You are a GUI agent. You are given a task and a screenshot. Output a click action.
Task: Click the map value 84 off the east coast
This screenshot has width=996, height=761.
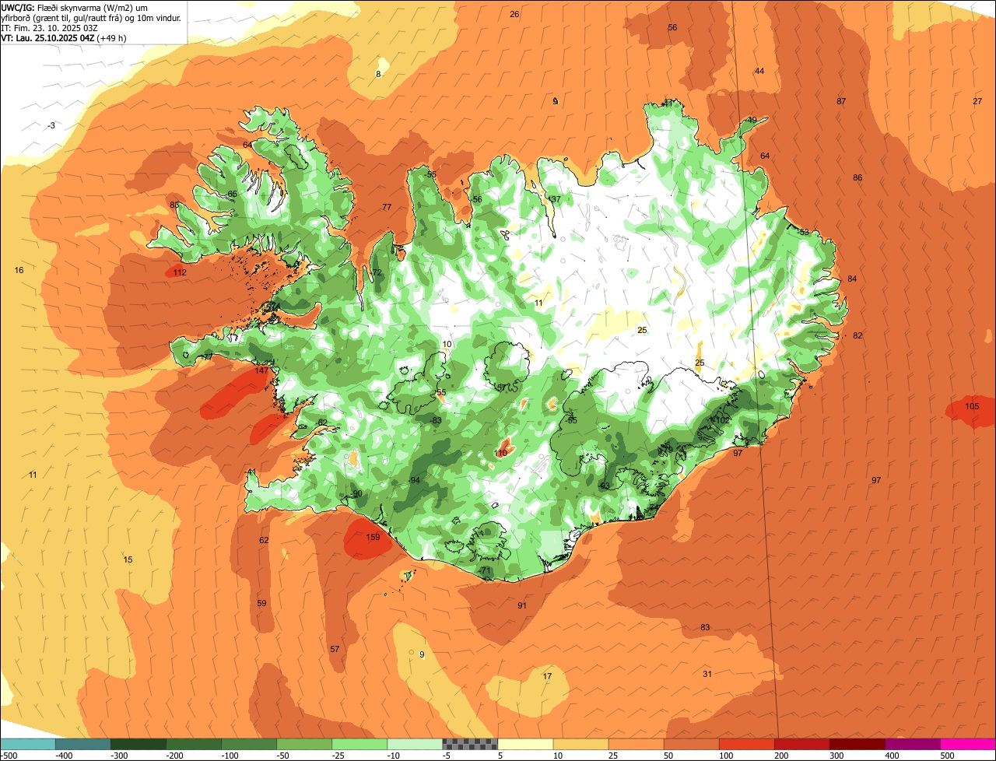click(852, 279)
